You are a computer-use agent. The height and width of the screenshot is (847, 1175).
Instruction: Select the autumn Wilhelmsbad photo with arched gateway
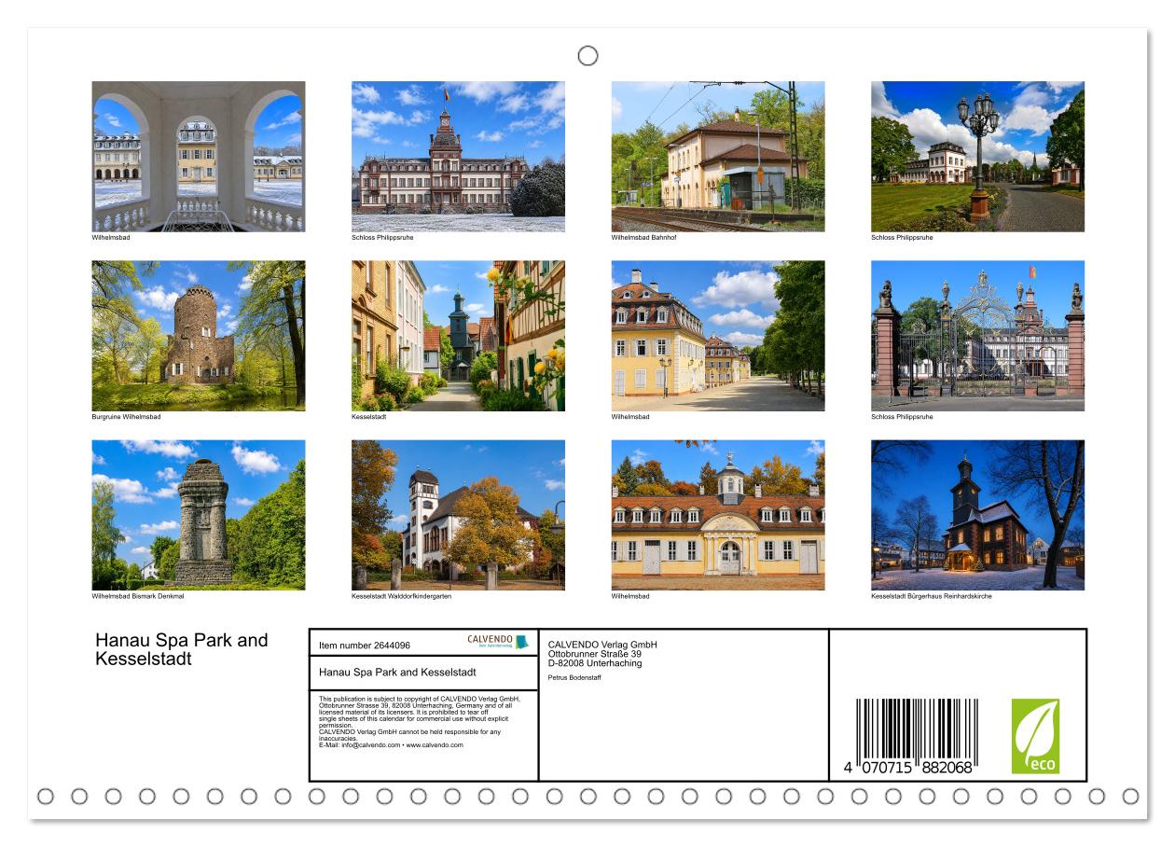point(718,515)
